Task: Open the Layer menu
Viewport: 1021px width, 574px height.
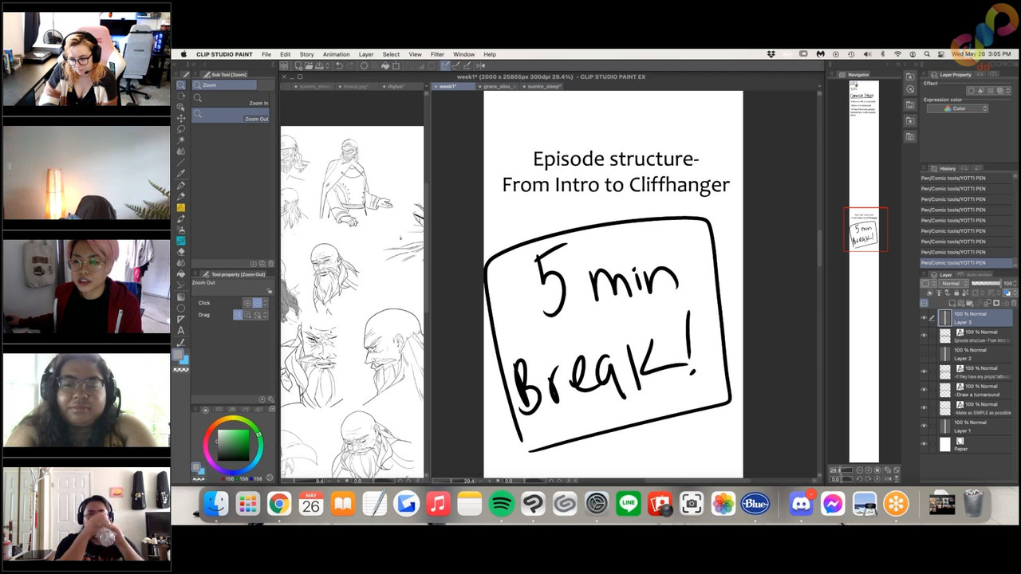Action: [x=366, y=54]
